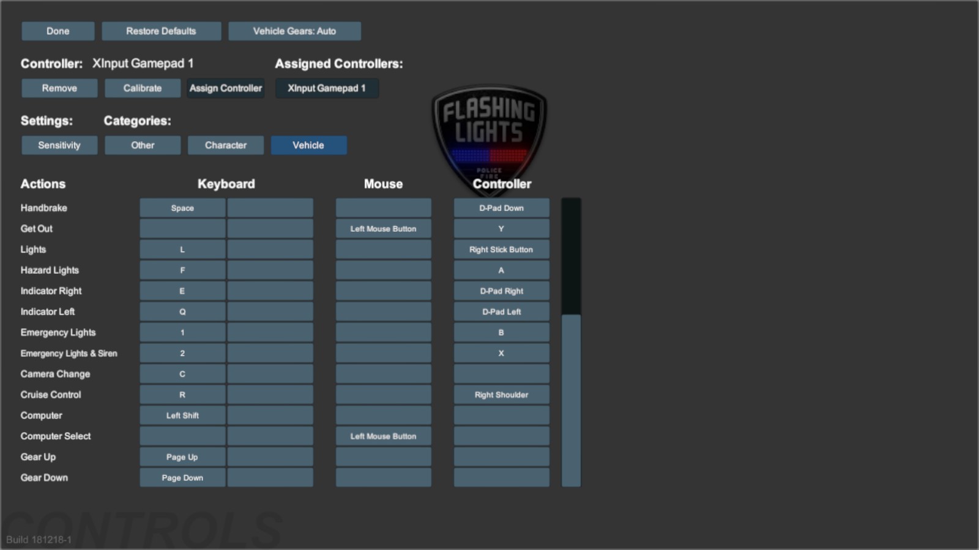
Task: Rebind Emergency Lights keyboard key 1
Action: (x=182, y=332)
